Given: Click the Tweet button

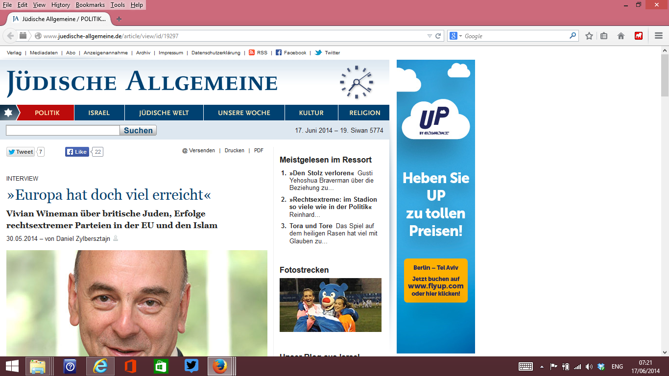Looking at the screenshot, I should (21, 152).
